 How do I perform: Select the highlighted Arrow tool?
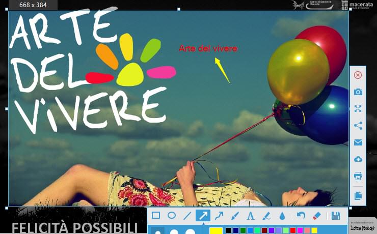[x=203, y=216]
